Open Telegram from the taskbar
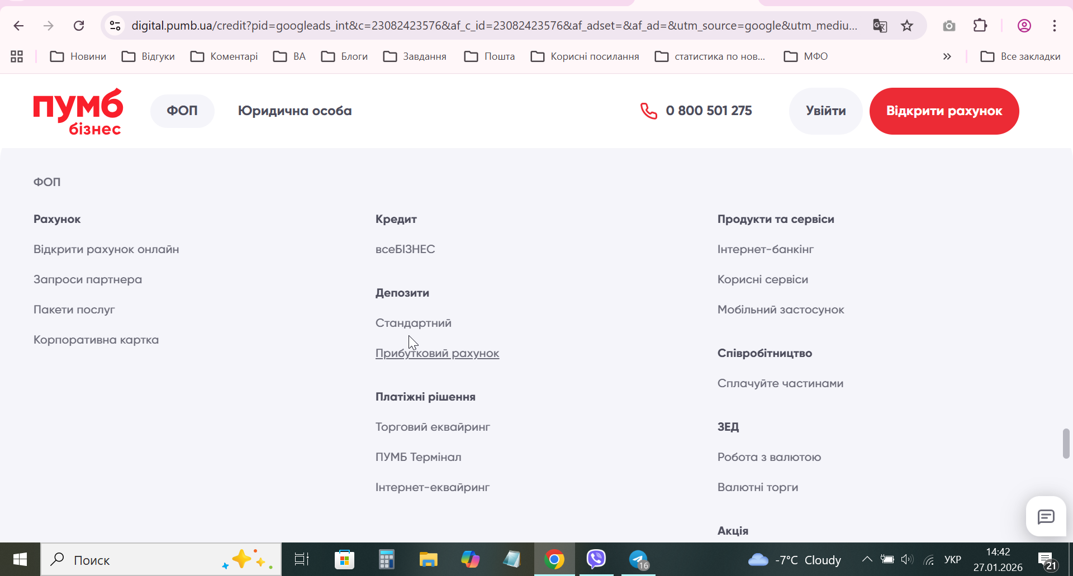 [x=638, y=559]
